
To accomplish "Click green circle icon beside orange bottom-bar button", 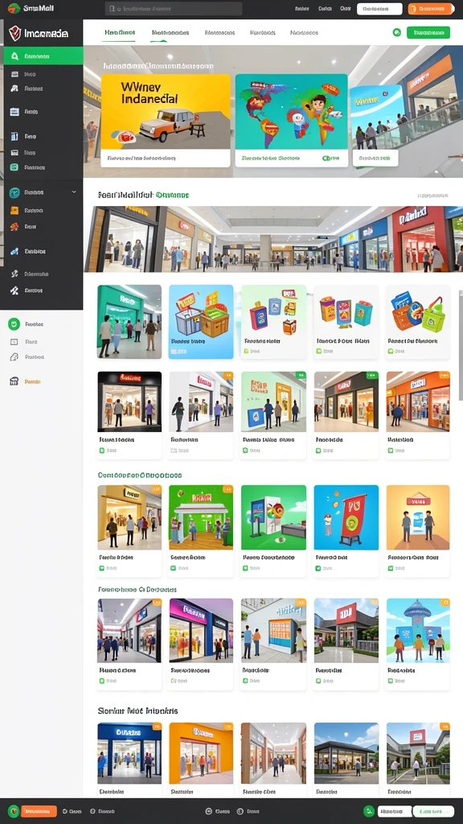I will tap(14, 811).
